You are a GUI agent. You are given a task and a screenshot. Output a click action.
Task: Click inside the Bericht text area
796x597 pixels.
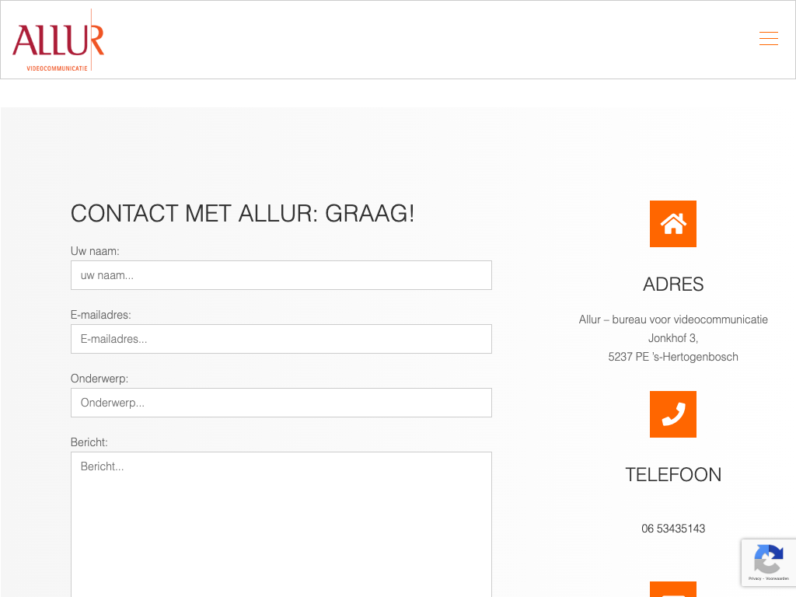[x=281, y=521]
